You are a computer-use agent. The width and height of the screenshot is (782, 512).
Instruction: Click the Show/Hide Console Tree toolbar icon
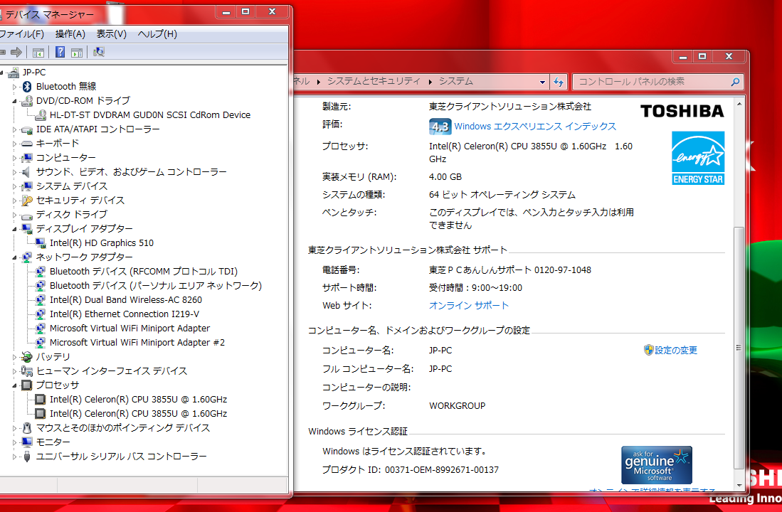(x=38, y=52)
